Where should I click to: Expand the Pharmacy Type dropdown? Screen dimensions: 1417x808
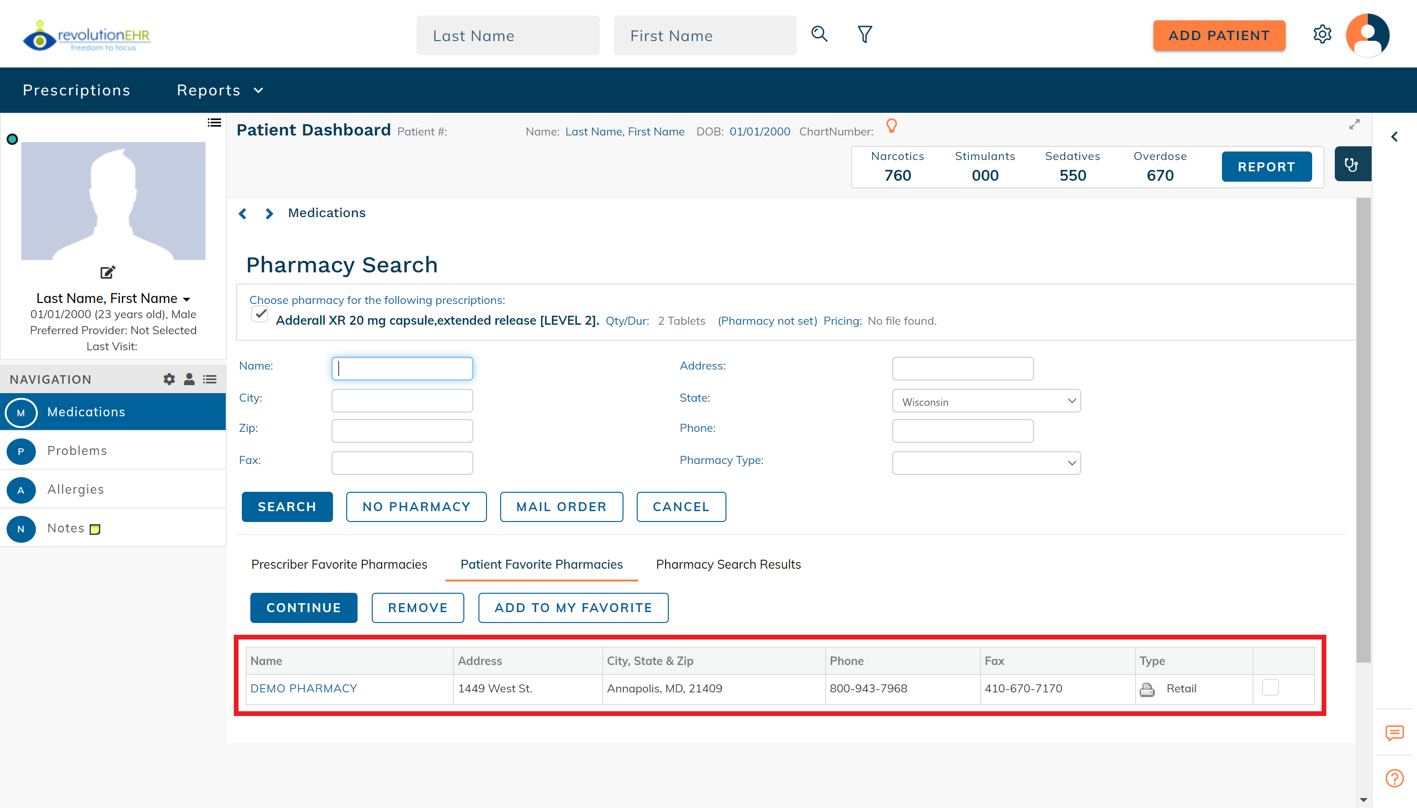coord(986,463)
